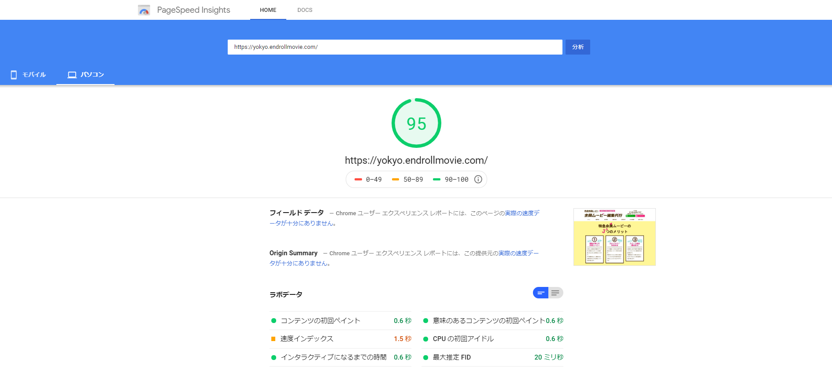Click the page screenshot thumbnail
Screen dimensions: 832x371
(x=614, y=237)
